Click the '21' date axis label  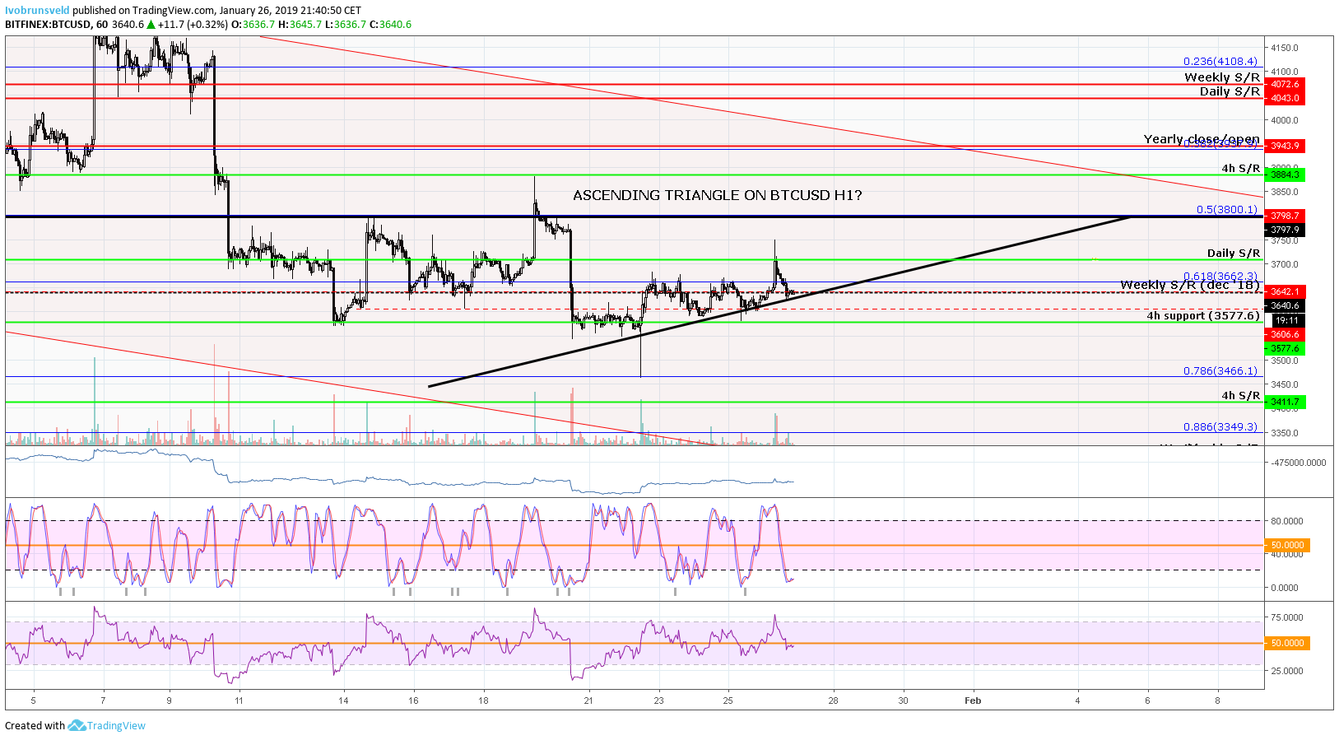(588, 700)
